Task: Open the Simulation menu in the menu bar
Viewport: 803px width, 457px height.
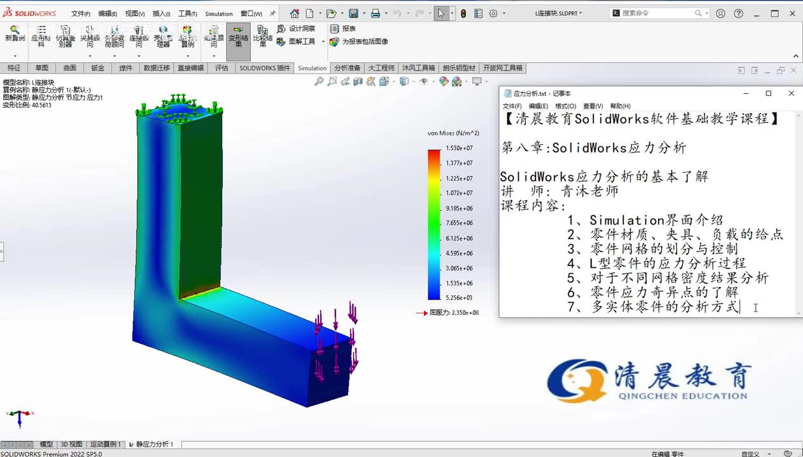Action: 219,14
